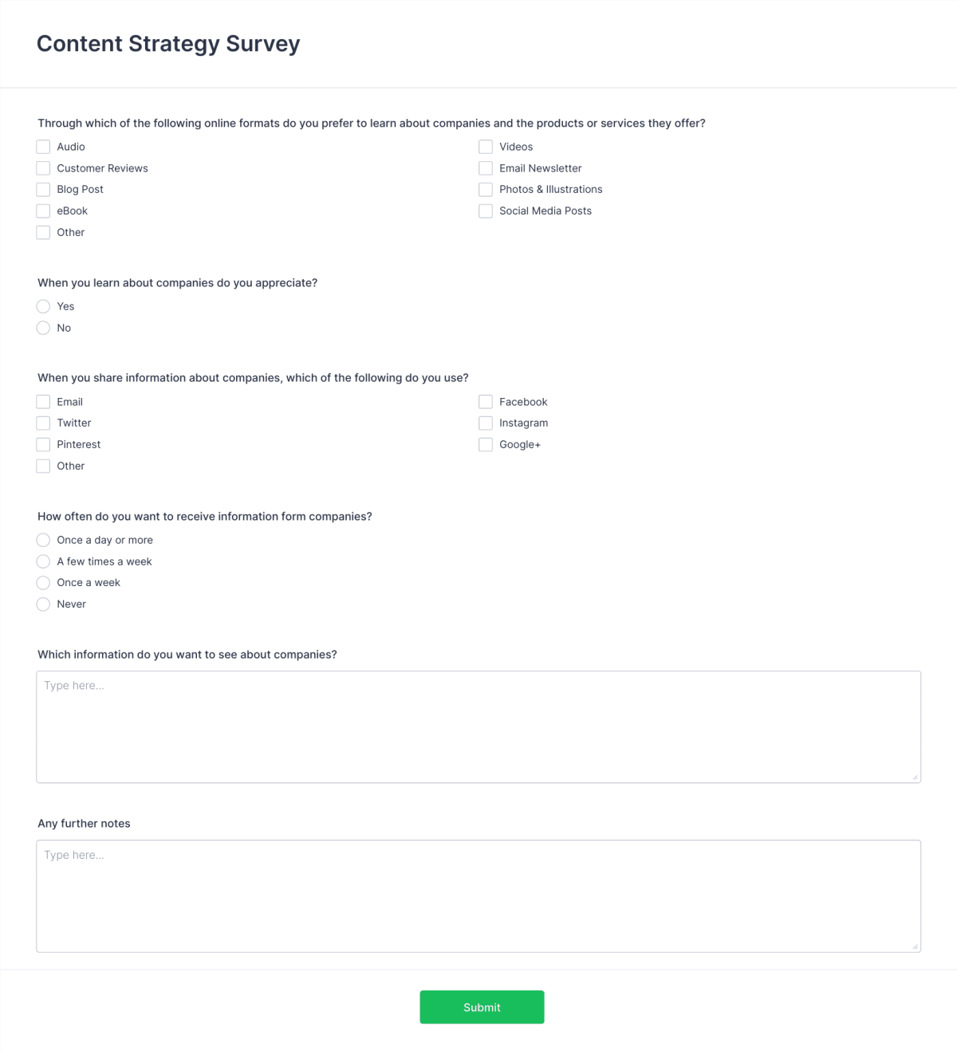Select Twitter for sharing information
Image resolution: width=957 pixels, height=1051 pixels.
[43, 423]
